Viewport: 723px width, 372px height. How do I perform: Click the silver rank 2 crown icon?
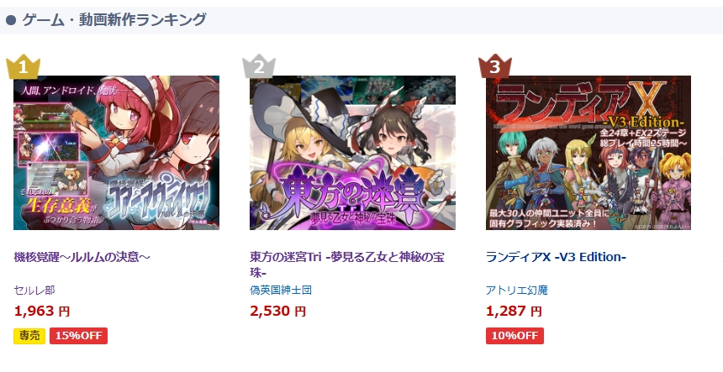(x=259, y=66)
